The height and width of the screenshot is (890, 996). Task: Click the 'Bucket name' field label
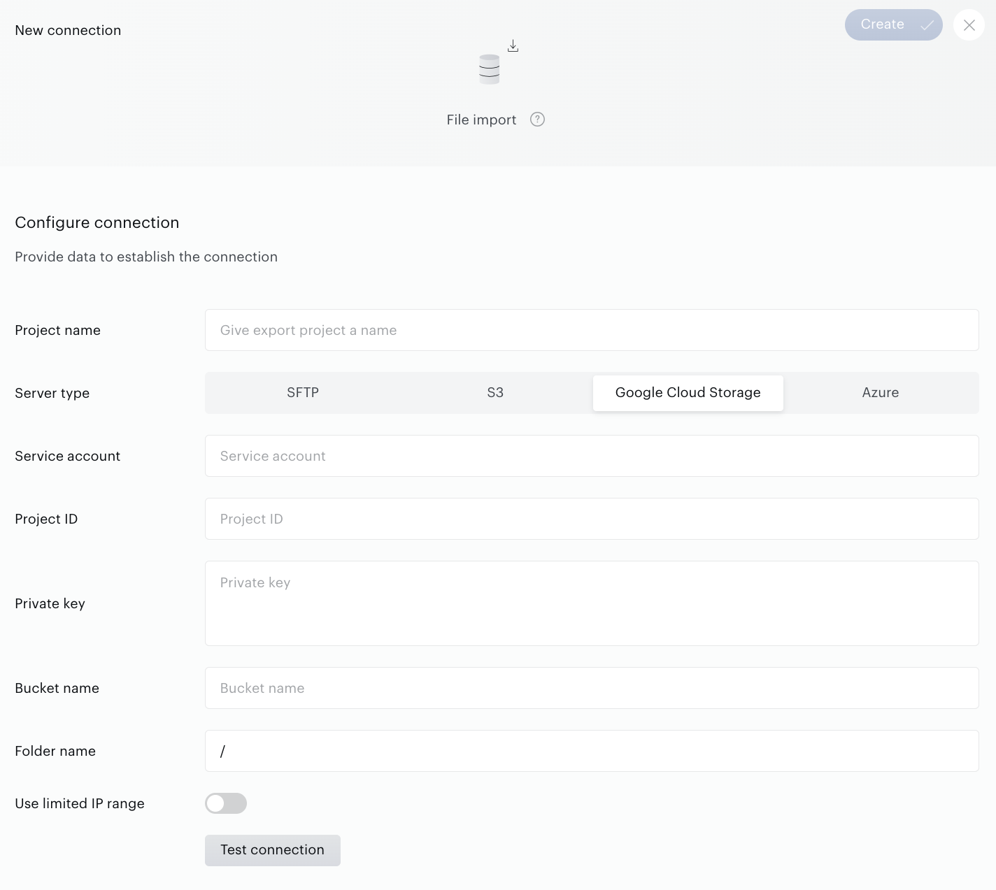click(x=57, y=688)
